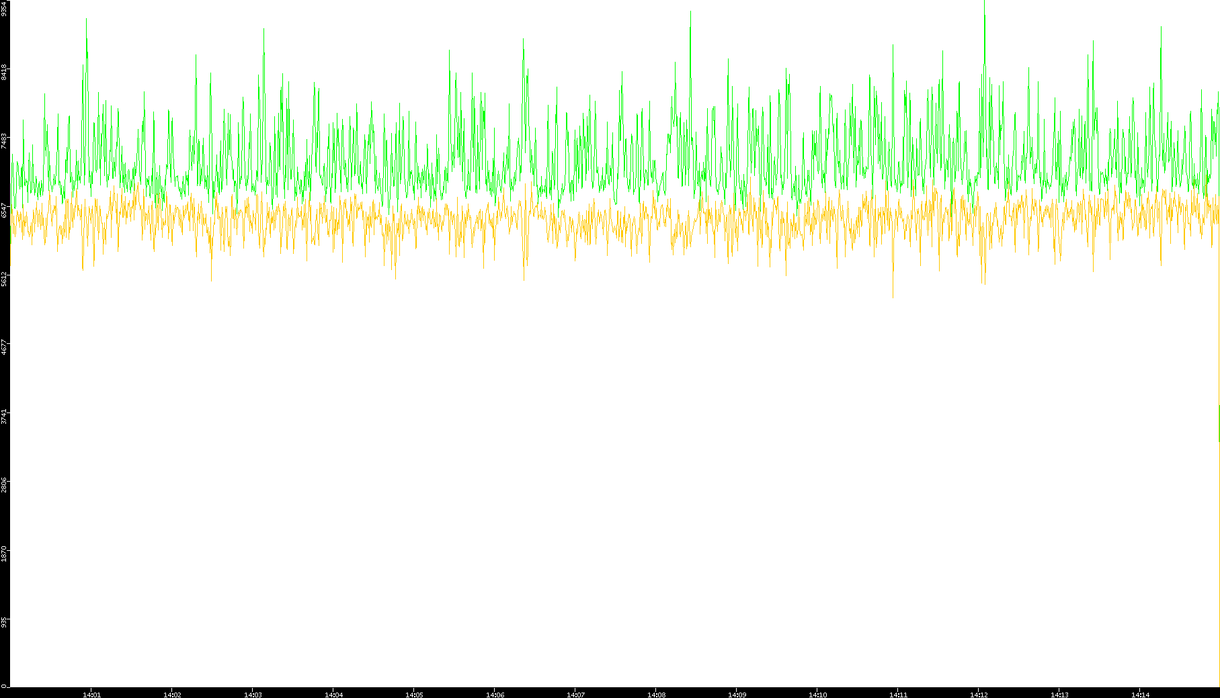Select the 14:05 tick on time axis
This screenshot has height=698, width=1220.
pyautogui.click(x=414, y=695)
